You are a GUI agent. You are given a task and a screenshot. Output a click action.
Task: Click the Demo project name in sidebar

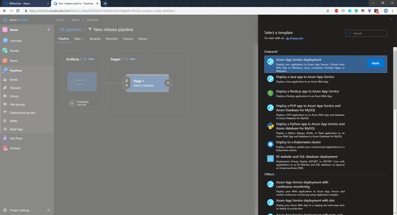14,29
